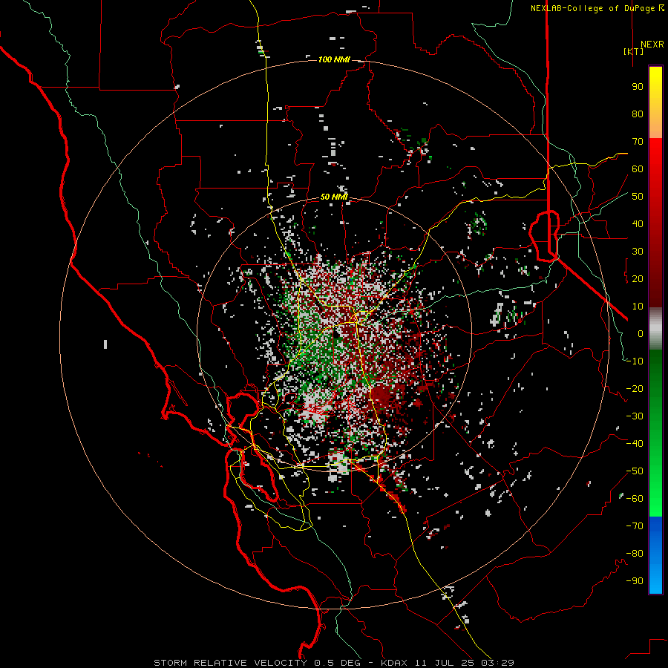The image size is (668, 668).
Task: Click the -20 value on velocity scale
Action: (x=635, y=388)
